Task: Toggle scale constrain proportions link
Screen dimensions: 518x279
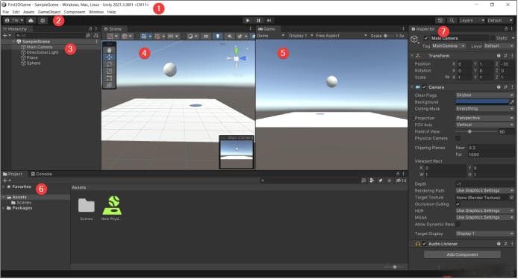Action: coord(447,78)
